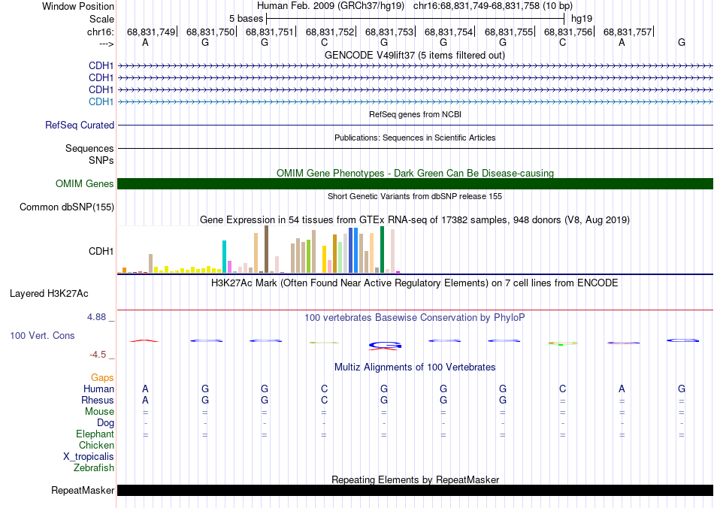Select the RepeatMasker label on the left

tap(83, 491)
